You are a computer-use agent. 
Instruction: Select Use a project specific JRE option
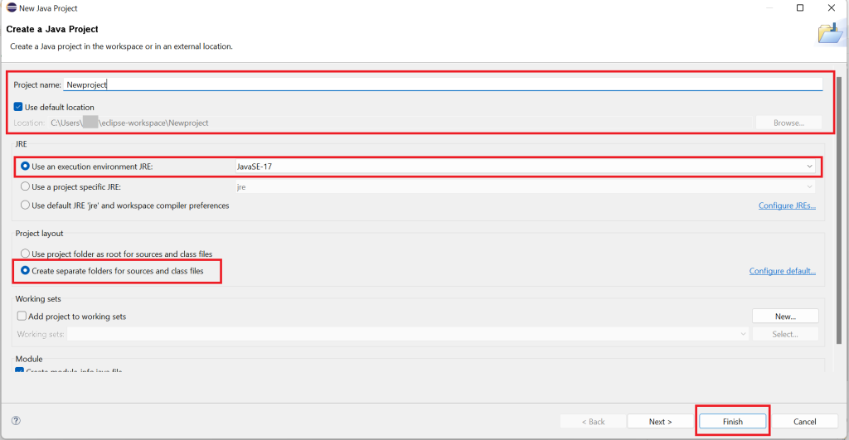(26, 186)
